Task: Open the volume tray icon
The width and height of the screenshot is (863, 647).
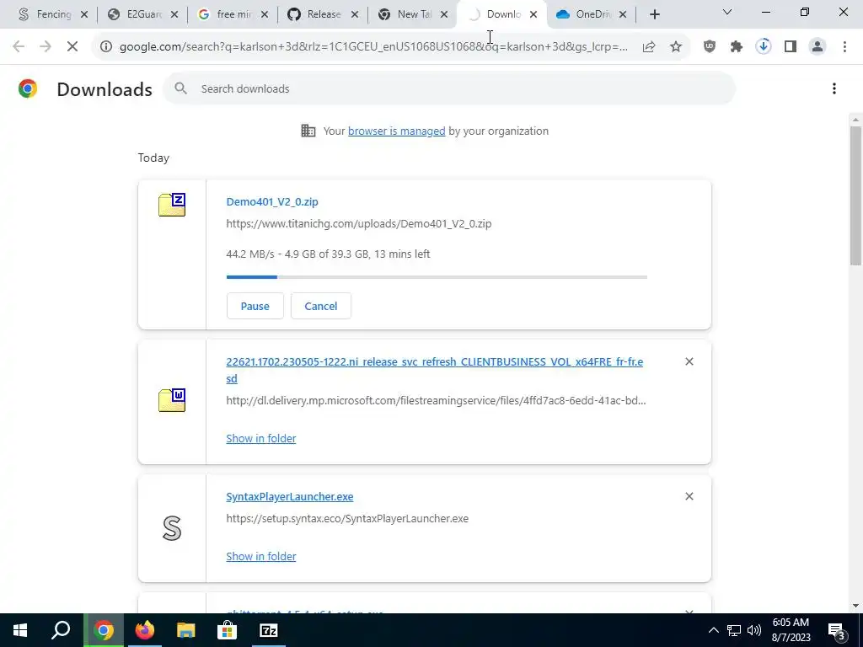Action: tap(754, 630)
